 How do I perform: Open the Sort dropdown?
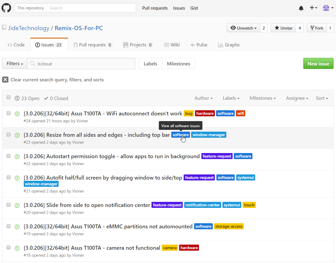322,98
